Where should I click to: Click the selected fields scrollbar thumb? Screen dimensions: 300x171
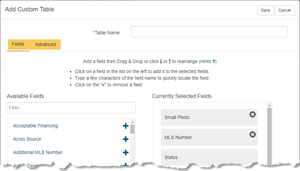click(x=269, y=136)
